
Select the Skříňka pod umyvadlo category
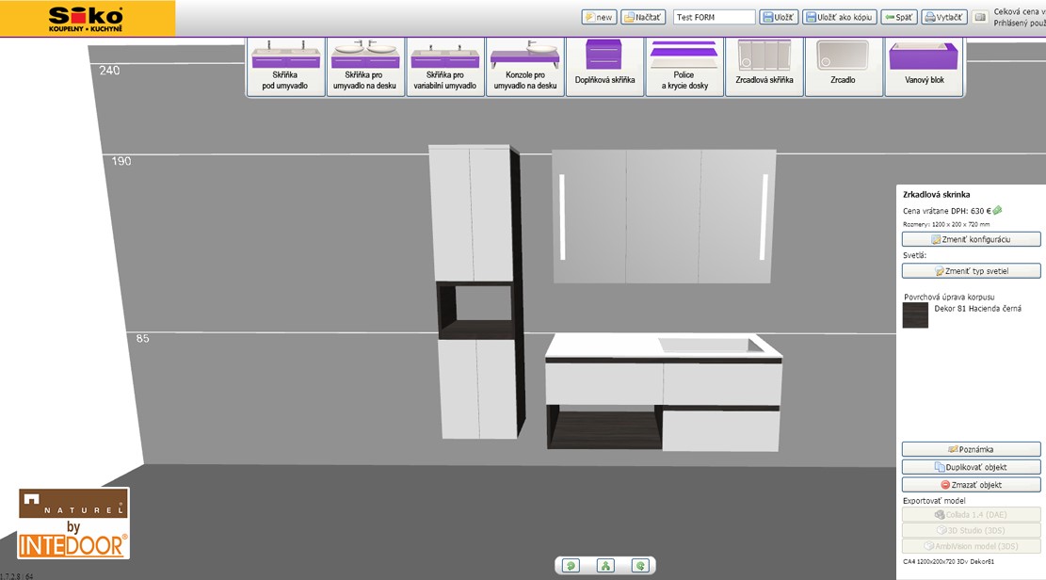tap(285, 66)
